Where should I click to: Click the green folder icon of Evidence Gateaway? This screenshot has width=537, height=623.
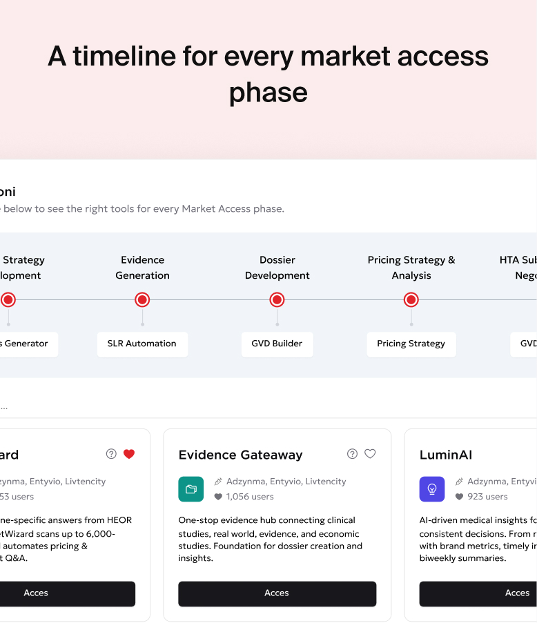(x=191, y=489)
